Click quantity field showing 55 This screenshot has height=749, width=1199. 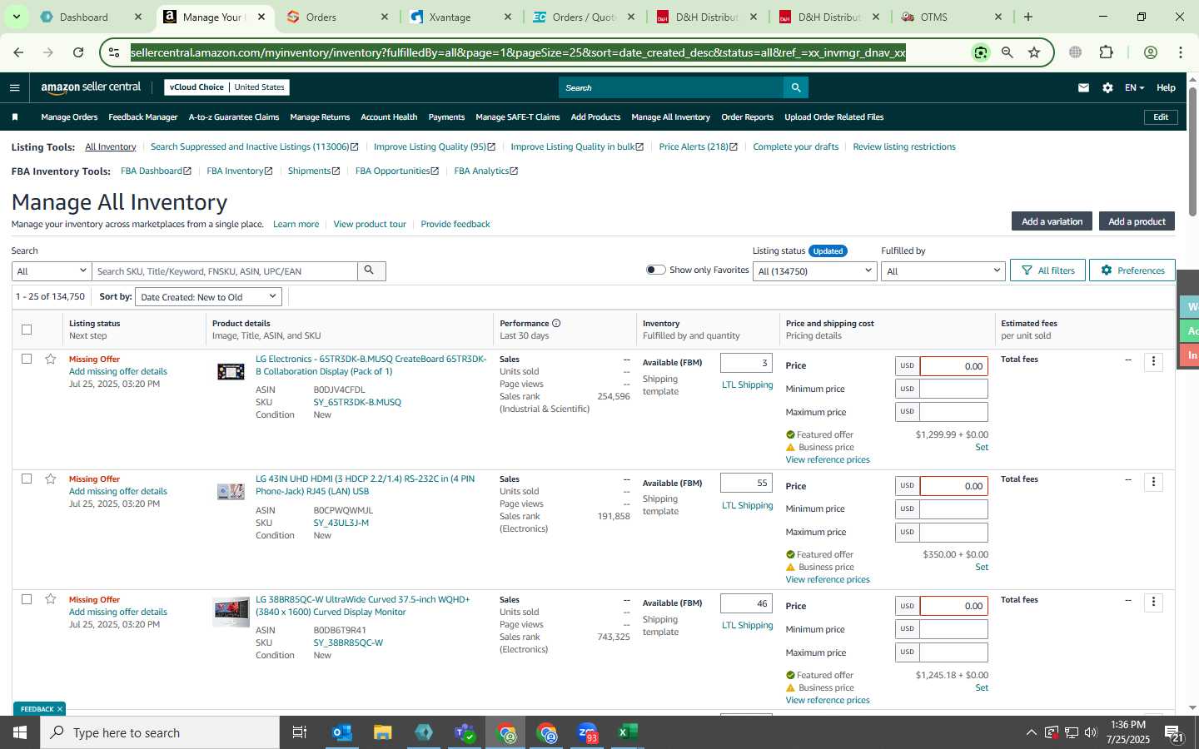(x=746, y=483)
